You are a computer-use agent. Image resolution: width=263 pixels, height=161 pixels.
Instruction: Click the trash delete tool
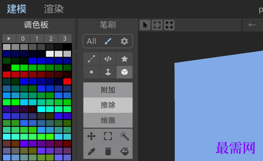(108, 151)
